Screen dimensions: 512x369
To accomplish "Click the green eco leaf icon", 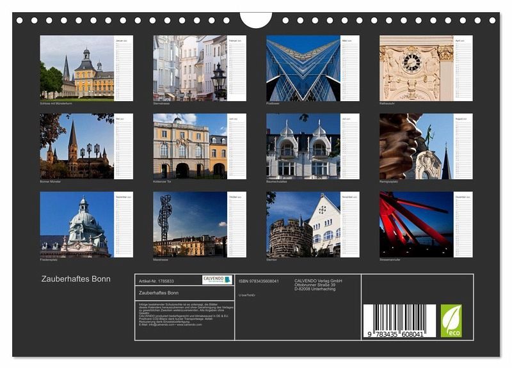I will tap(451, 320).
